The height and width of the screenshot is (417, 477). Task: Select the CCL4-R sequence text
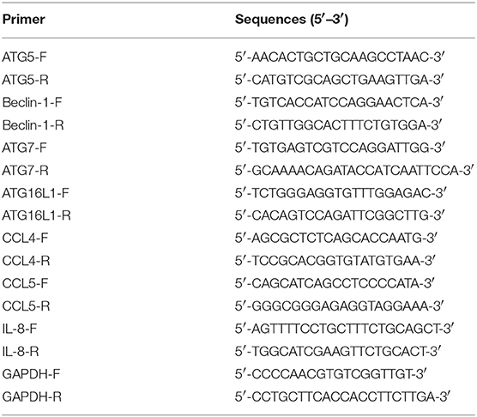pos(335,261)
